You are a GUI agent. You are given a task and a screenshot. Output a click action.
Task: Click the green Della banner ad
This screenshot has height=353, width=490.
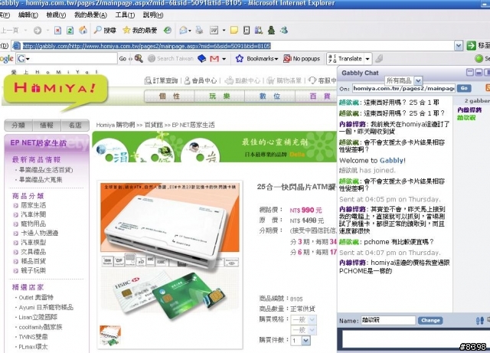[x=214, y=147]
